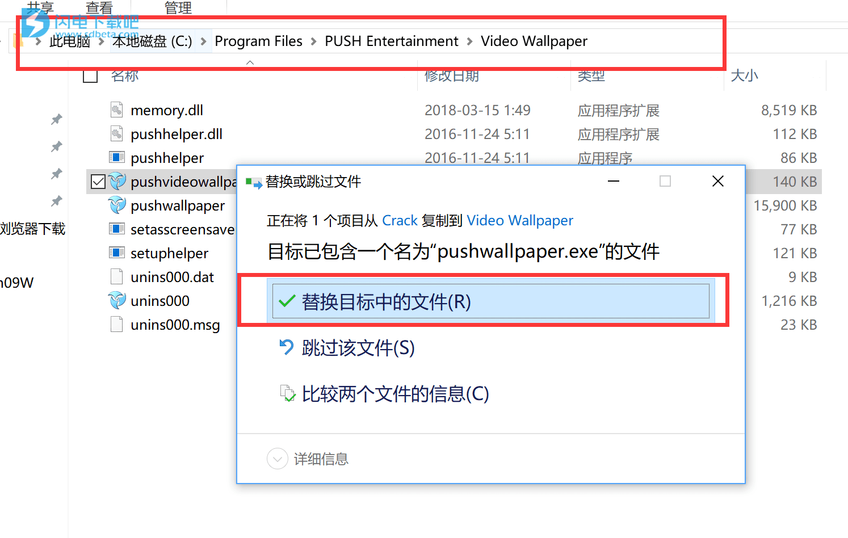Open the 管理 ribbon tab
The width and height of the screenshot is (848, 538).
[178, 7]
